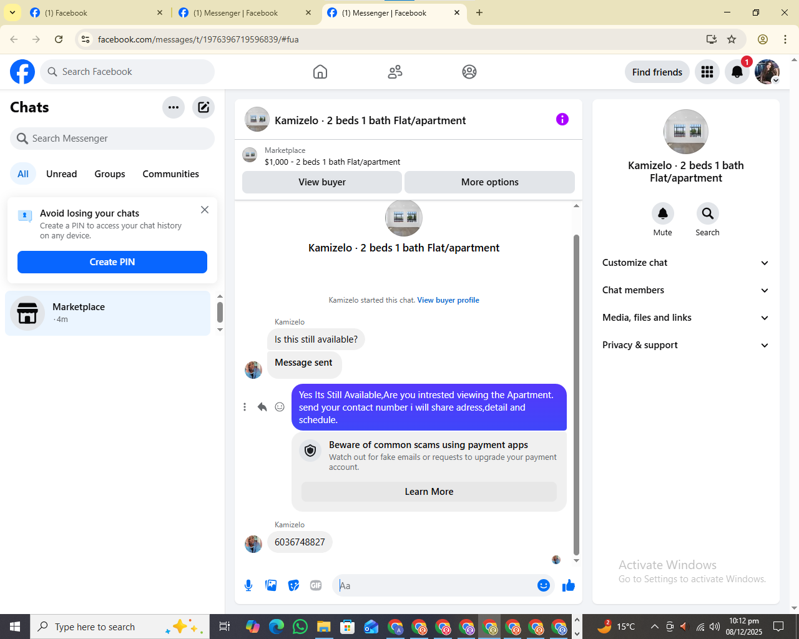Reply to the sent message arrow icon
The image size is (799, 639).
[x=262, y=407]
